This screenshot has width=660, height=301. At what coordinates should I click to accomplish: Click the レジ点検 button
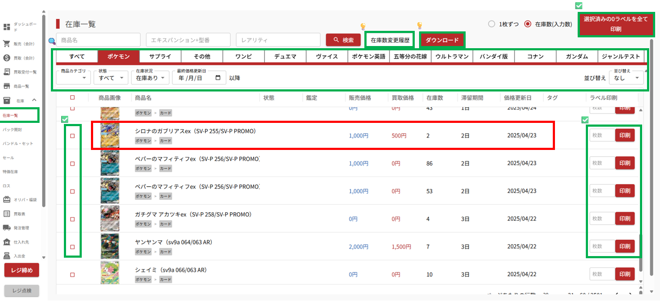22,291
